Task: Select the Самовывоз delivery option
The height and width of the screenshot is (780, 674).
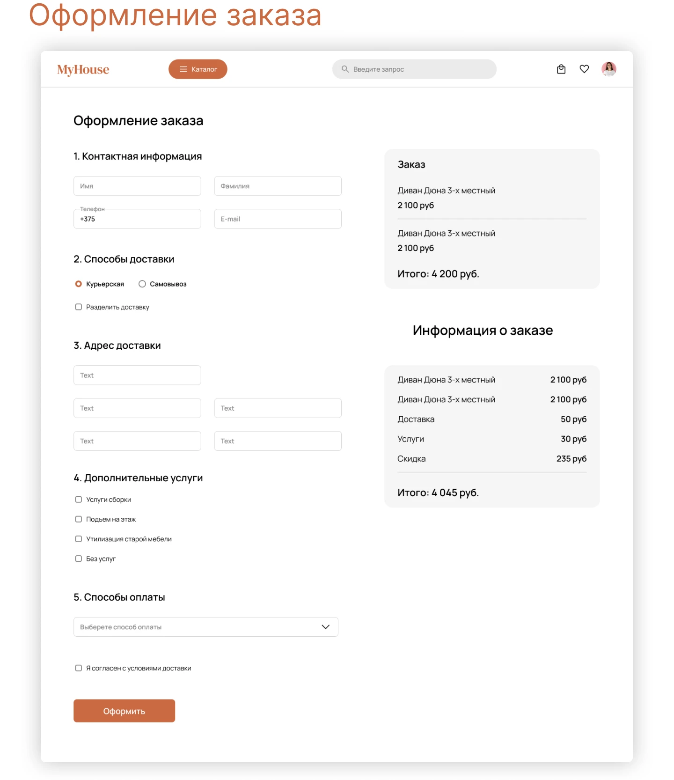Action: point(142,284)
